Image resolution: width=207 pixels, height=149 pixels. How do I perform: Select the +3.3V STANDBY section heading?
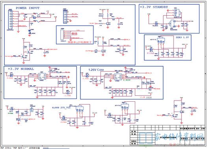click(x=154, y=7)
